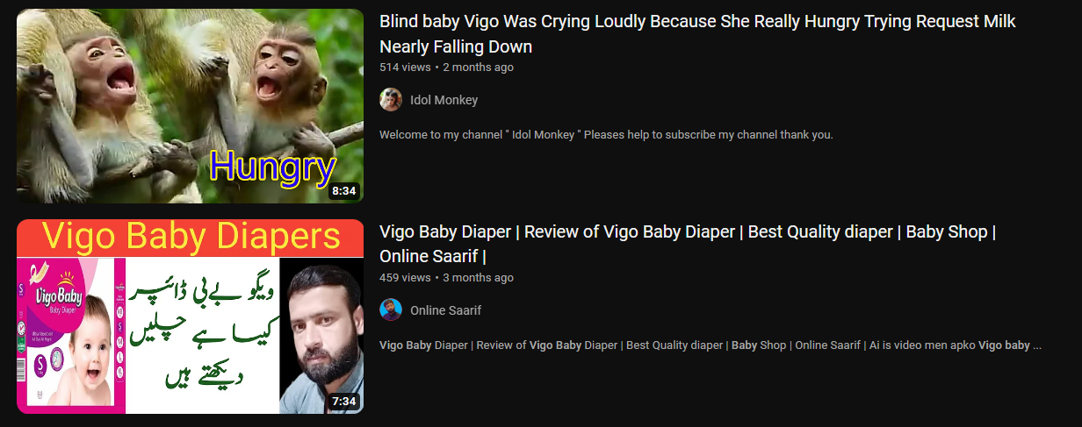Image resolution: width=1082 pixels, height=427 pixels.
Task: Play the Vigo Baby Diapers video thumbnail
Action: (190, 317)
